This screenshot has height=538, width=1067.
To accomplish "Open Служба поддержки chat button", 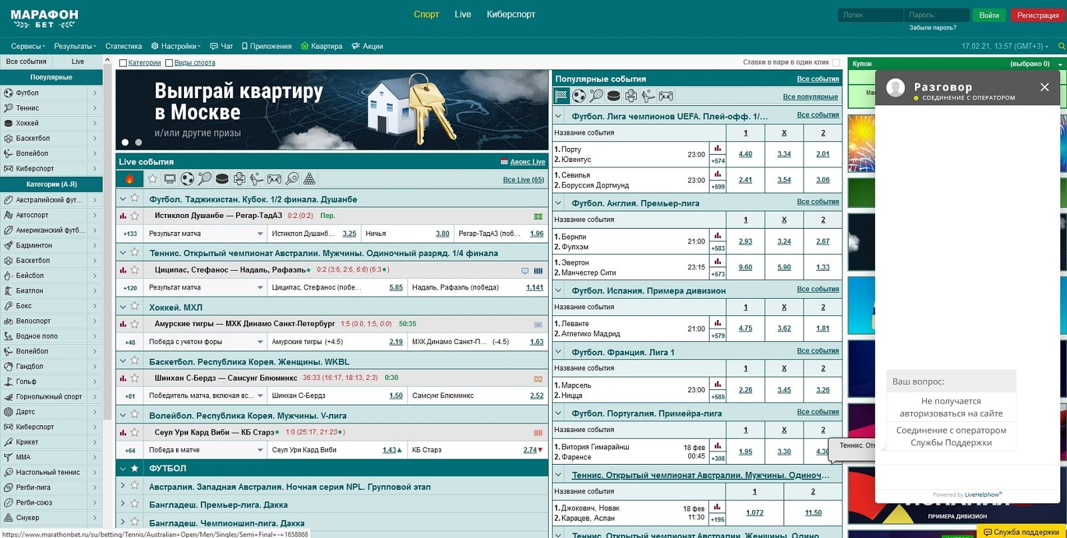I will (1021, 532).
